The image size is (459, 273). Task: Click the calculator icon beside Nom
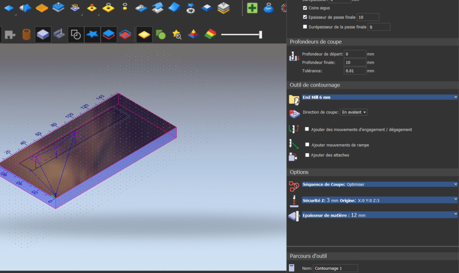(291, 268)
